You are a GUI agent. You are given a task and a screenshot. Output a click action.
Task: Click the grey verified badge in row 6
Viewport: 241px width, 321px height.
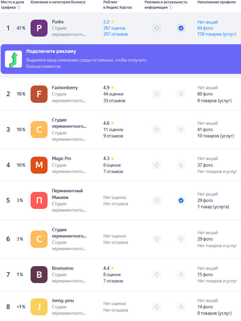coord(181,239)
